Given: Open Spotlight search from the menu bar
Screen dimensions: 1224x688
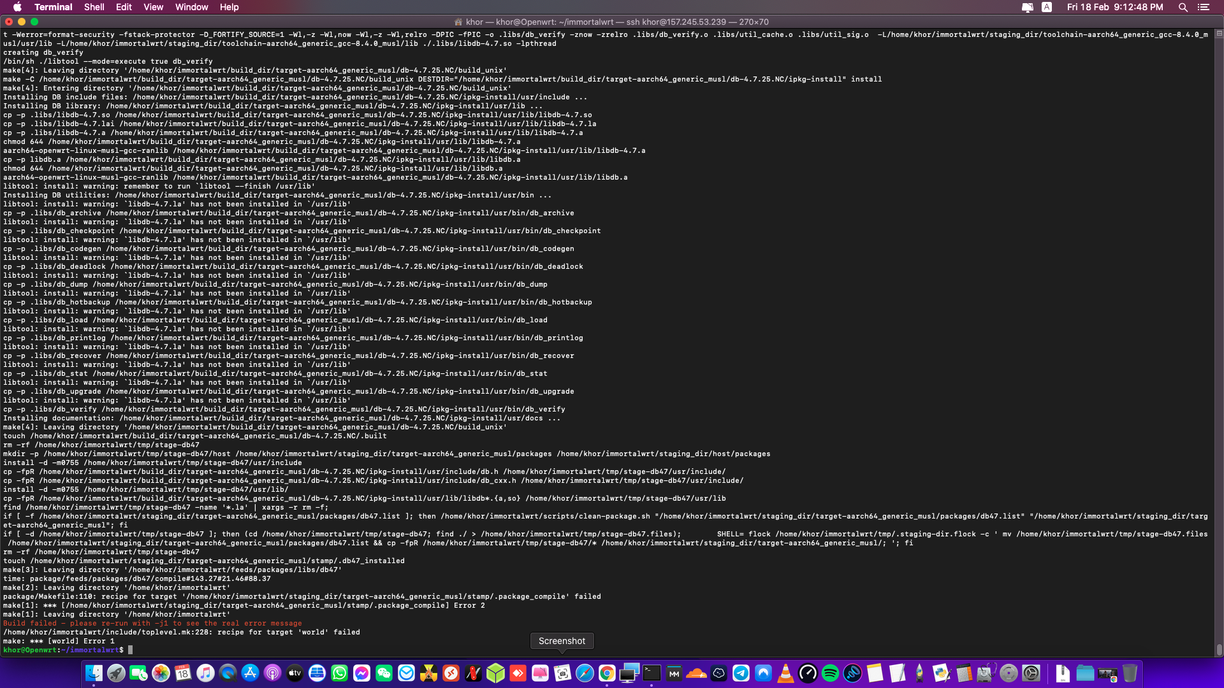Looking at the screenshot, I should pyautogui.click(x=1183, y=7).
